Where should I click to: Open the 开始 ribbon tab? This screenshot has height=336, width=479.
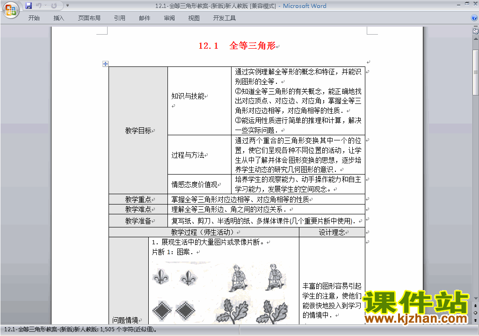click(x=34, y=18)
